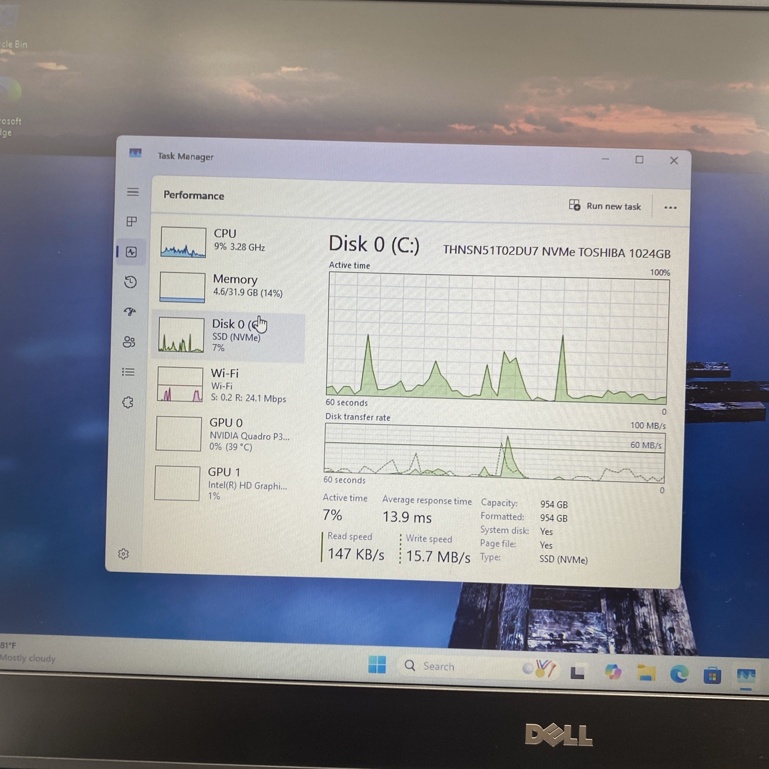Click Run new task button
Image resolution: width=769 pixels, height=769 pixels.
pyautogui.click(x=605, y=206)
